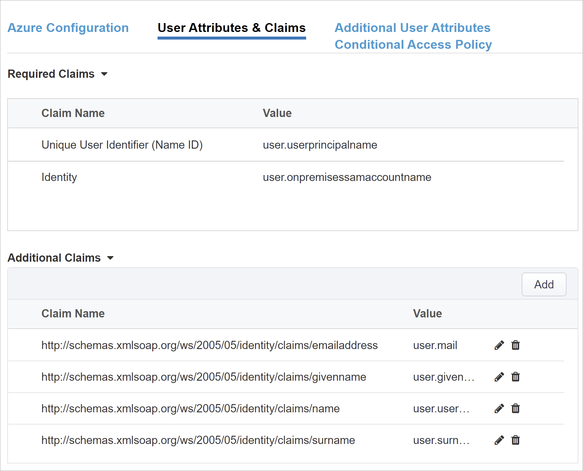Select the Unique User Identifier (Name ID) row
583x471 pixels.
(x=122, y=145)
